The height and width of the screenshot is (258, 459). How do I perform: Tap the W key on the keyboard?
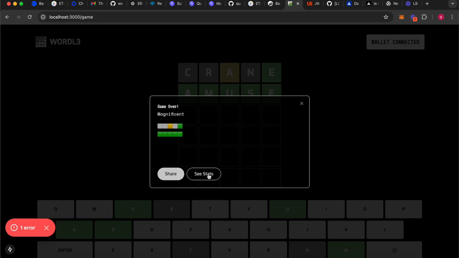click(94, 209)
